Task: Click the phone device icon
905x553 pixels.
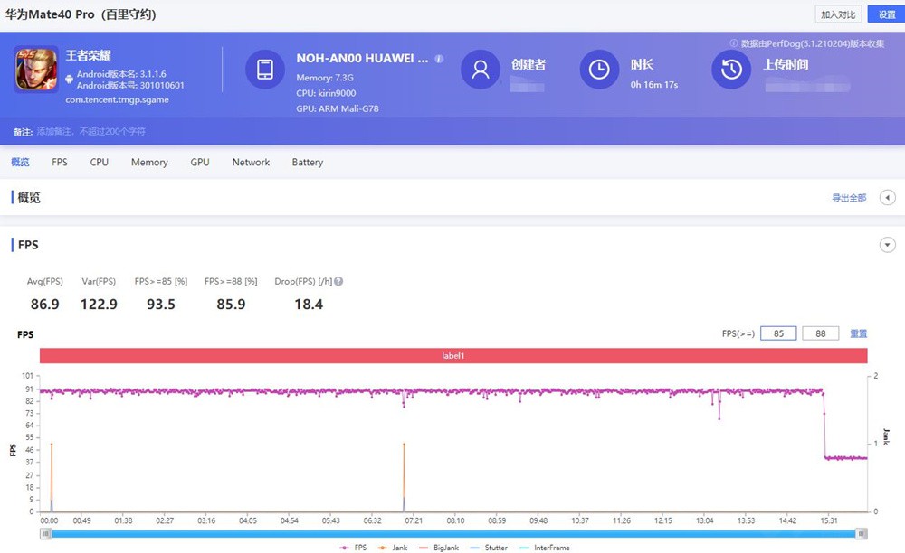Action: [265, 69]
